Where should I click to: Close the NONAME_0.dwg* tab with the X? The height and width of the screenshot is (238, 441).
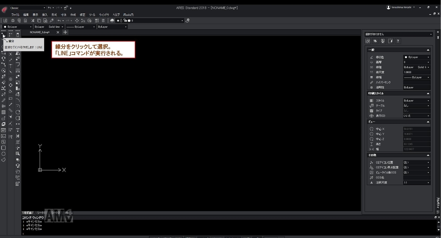[58, 32]
